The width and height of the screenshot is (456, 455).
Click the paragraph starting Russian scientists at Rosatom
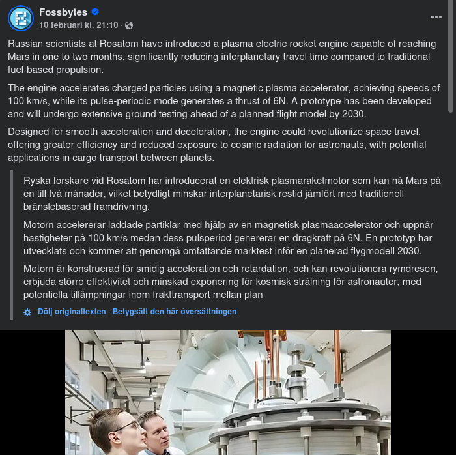[222, 57]
